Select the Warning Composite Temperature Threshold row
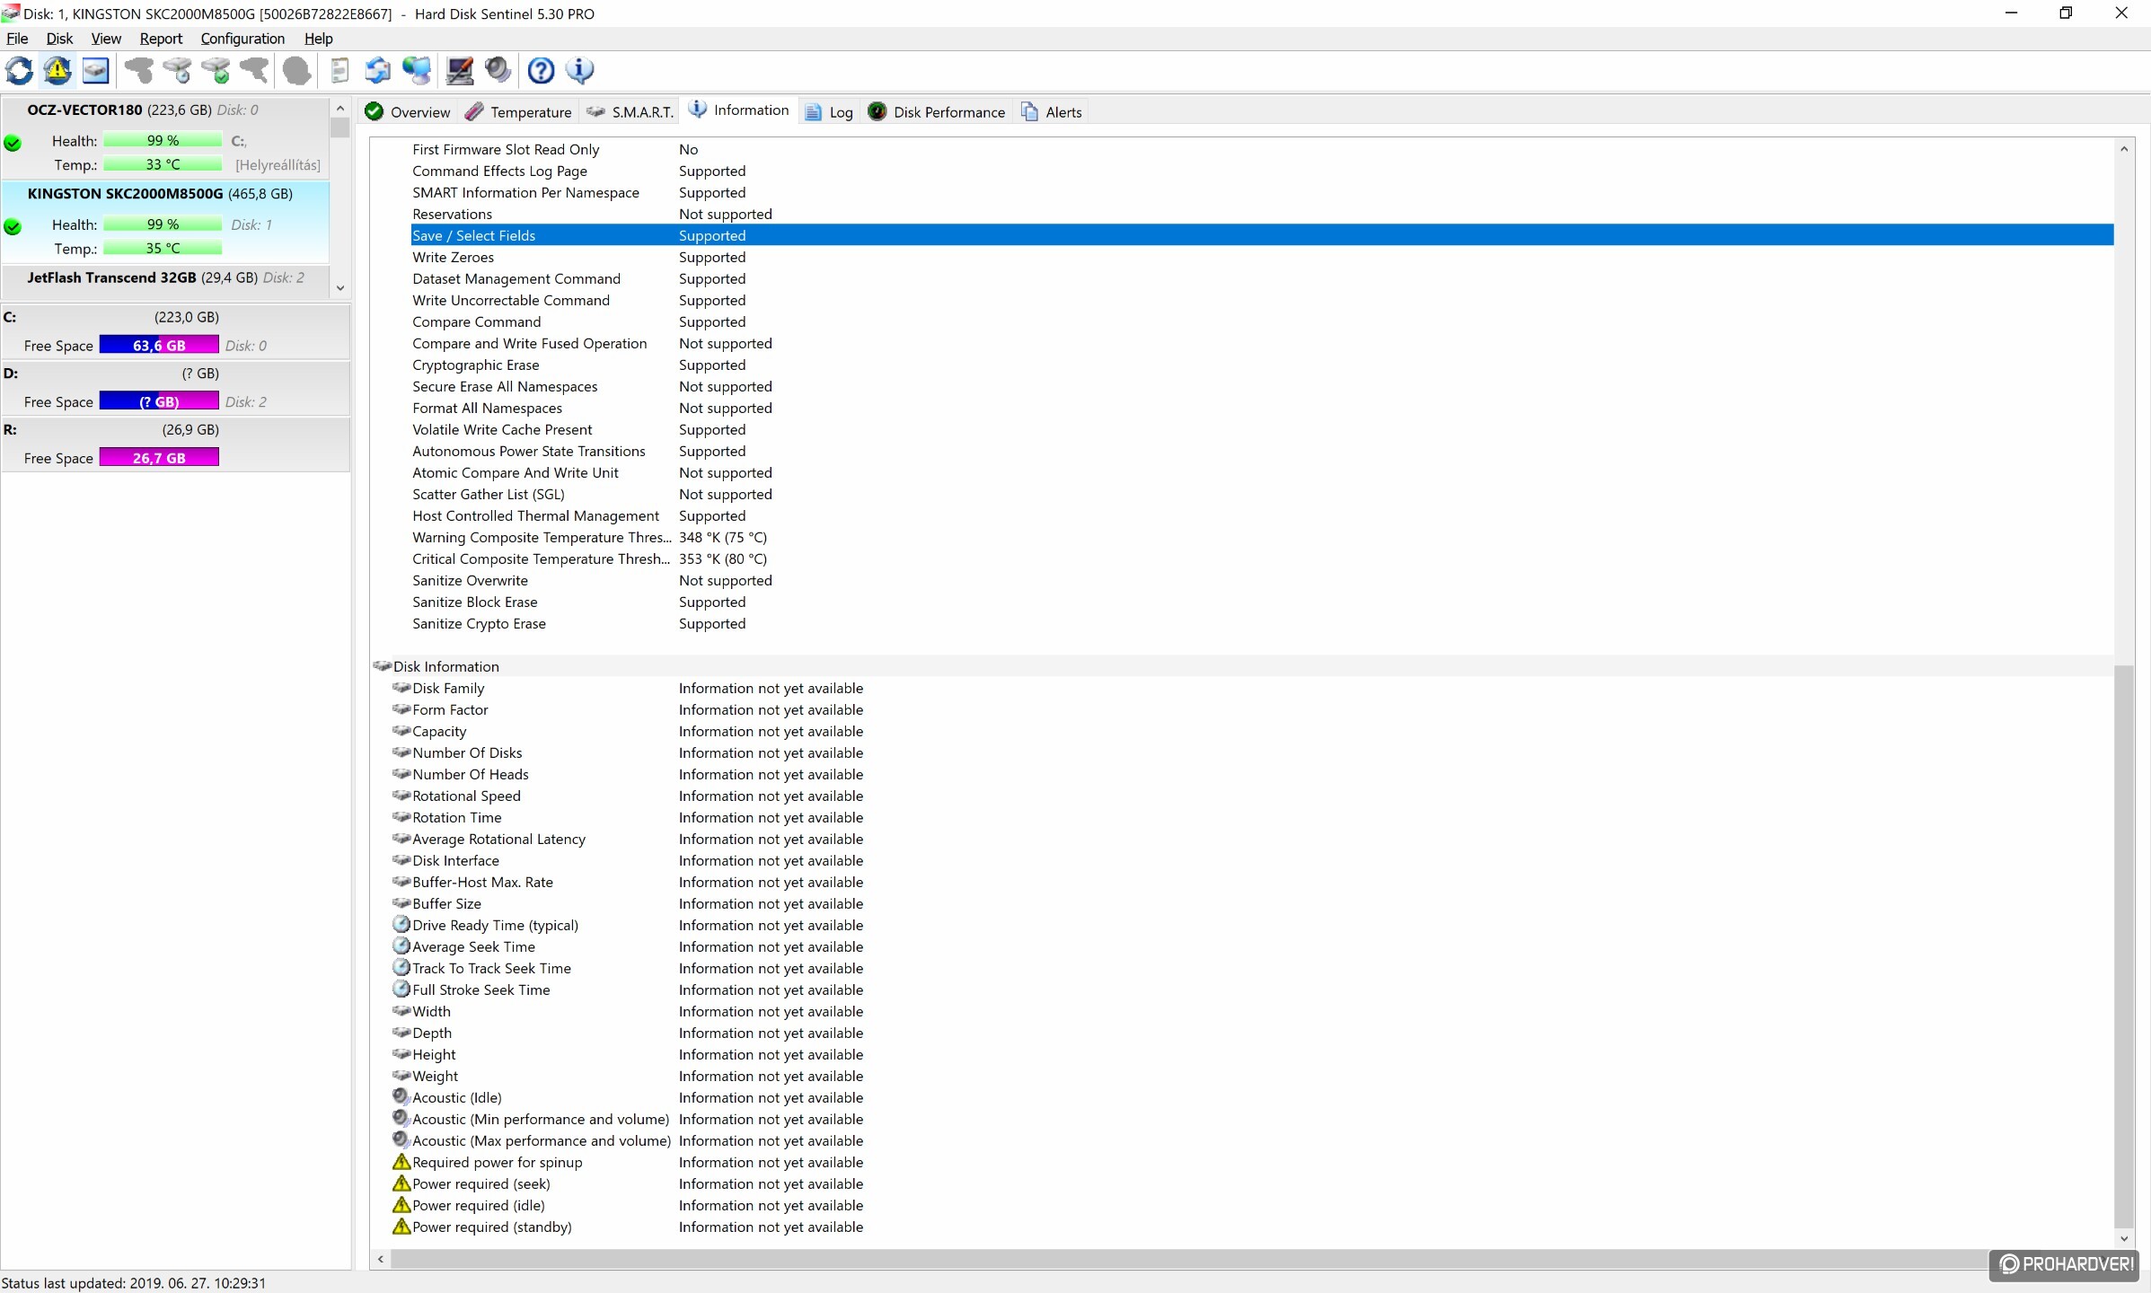 point(1261,537)
